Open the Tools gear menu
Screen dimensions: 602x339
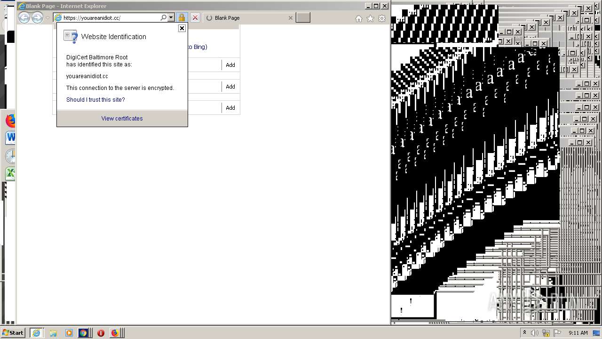pos(382,18)
